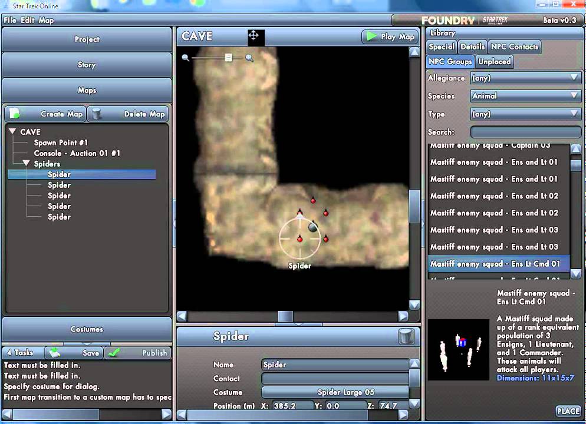Click the PLACE button
The width and height of the screenshot is (586, 424).
click(568, 411)
